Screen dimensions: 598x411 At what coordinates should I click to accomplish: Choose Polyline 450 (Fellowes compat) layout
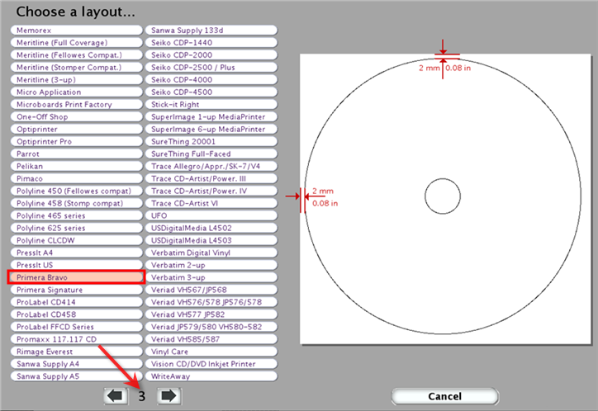pos(77,191)
